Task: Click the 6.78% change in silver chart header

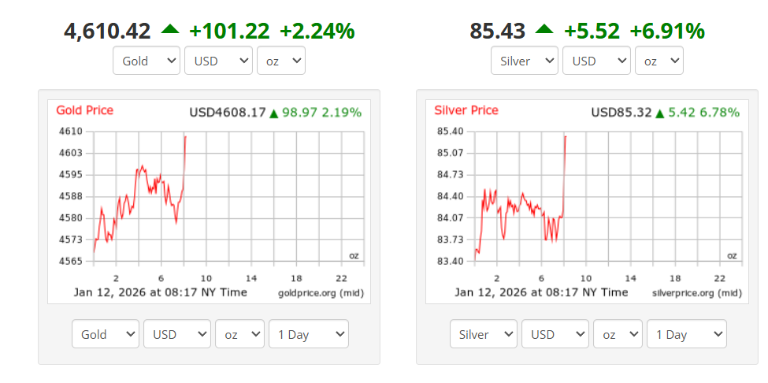Action: tap(720, 113)
